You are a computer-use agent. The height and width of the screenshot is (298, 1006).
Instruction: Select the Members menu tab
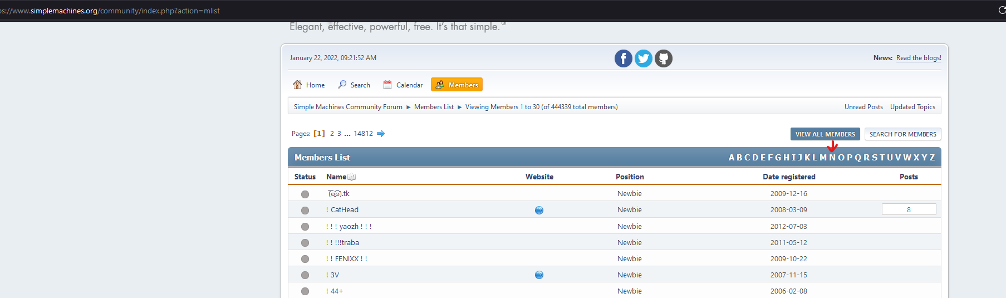457,85
